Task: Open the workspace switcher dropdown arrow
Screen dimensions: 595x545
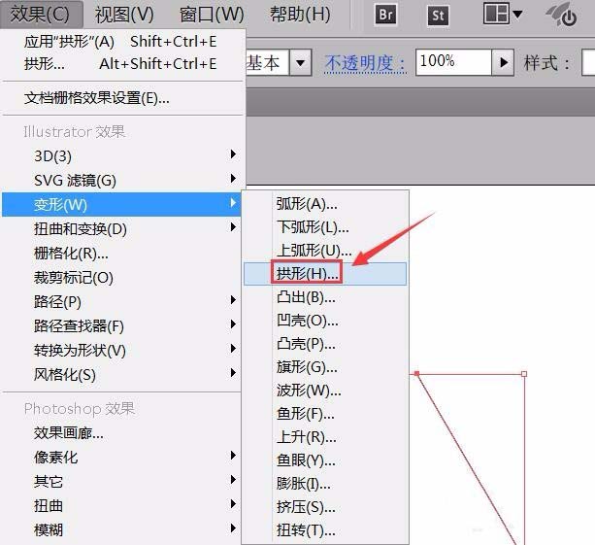Action: [517, 14]
